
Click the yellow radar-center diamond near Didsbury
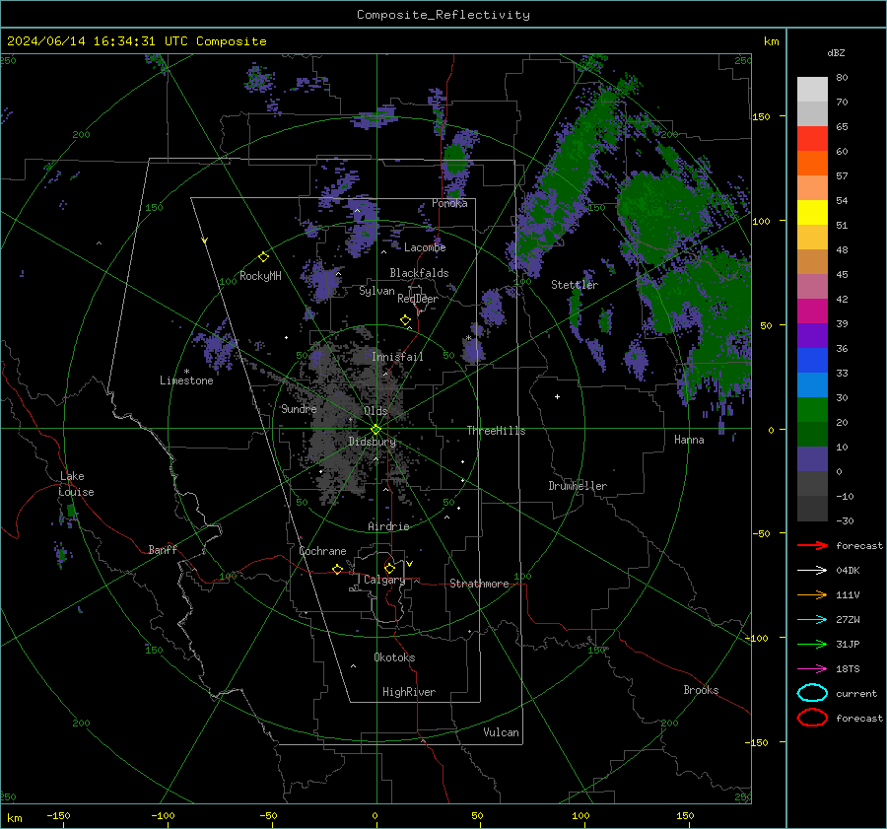tap(376, 430)
